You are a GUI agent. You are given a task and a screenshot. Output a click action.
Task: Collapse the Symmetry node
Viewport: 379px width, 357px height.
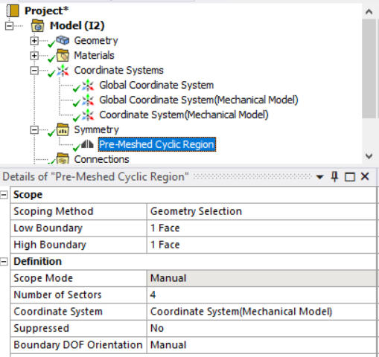point(34,130)
